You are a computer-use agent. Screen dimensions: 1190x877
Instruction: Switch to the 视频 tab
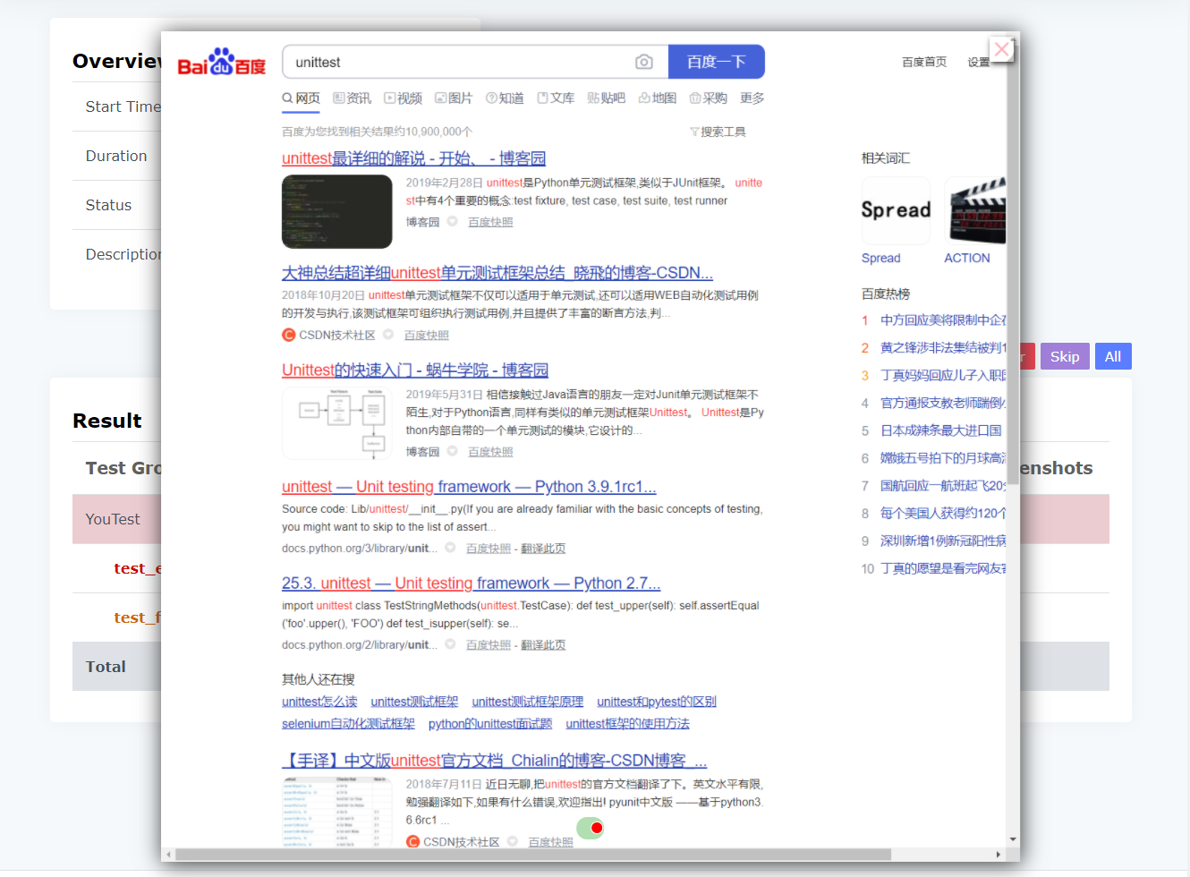(403, 98)
